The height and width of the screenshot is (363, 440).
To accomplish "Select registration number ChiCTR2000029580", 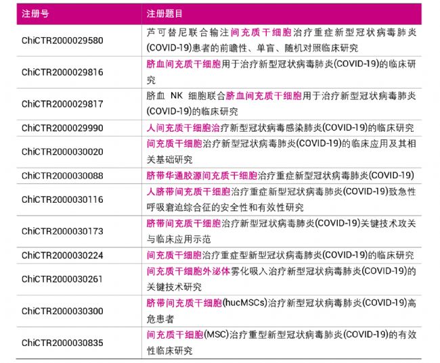I will tap(62, 41).
